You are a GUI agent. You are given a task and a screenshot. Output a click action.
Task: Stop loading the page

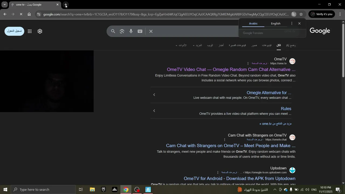(21, 14)
